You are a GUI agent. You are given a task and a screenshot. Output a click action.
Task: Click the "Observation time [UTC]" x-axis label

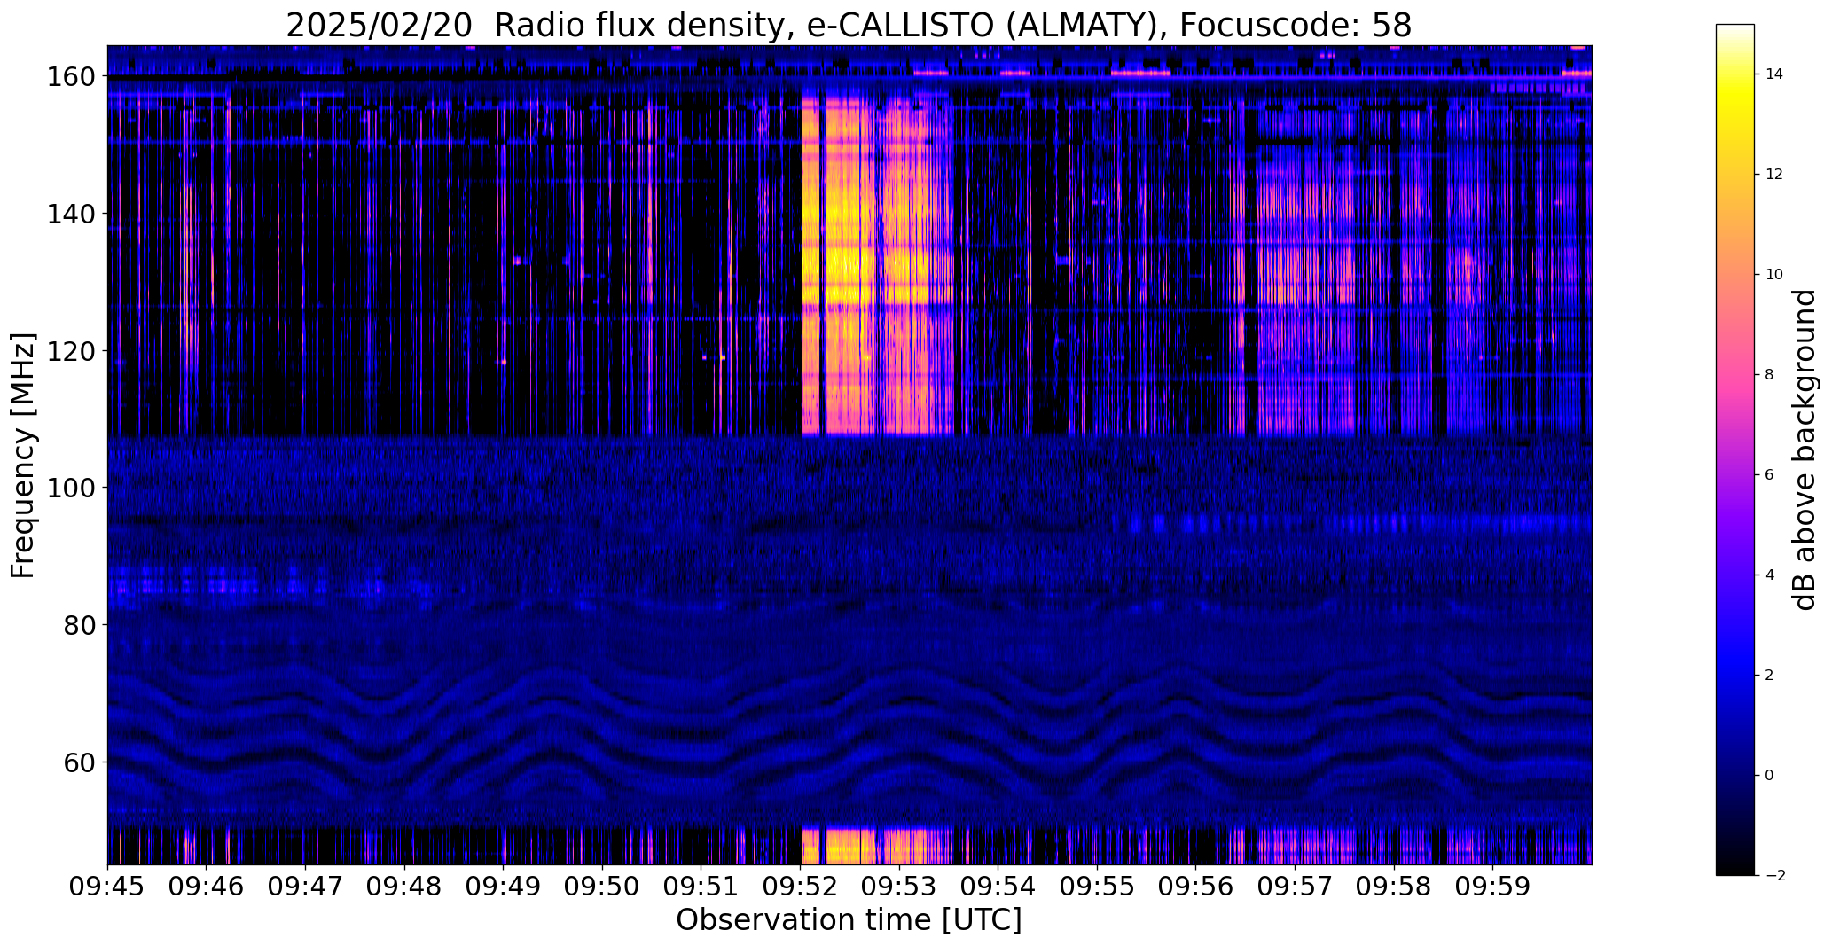(849, 920)
